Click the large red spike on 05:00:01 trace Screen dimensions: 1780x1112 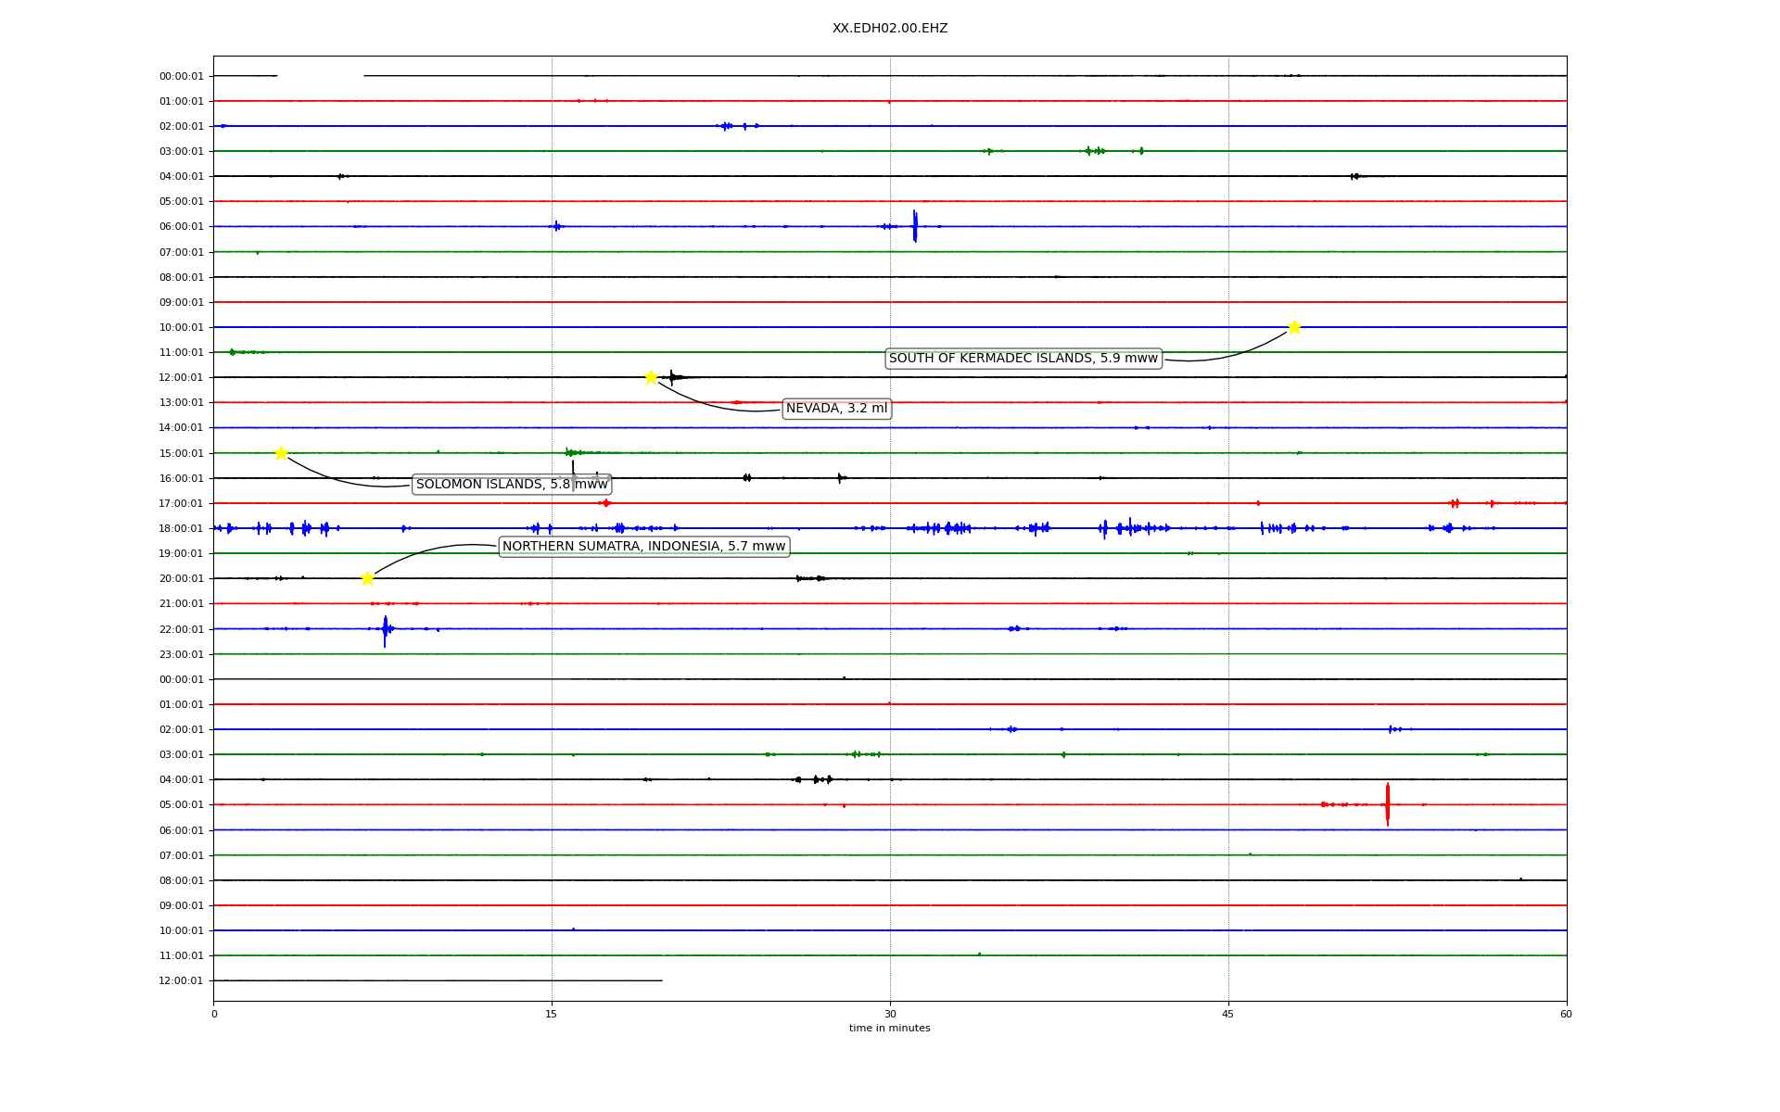1387,804
